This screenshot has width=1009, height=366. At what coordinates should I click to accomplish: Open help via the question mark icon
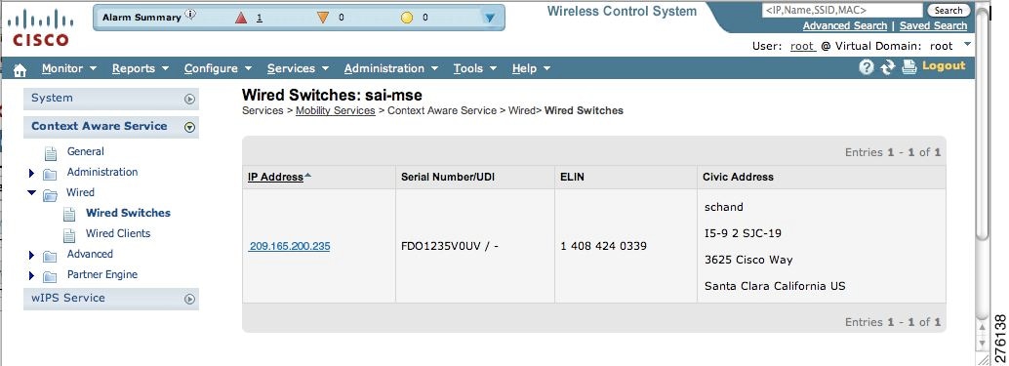867,67
